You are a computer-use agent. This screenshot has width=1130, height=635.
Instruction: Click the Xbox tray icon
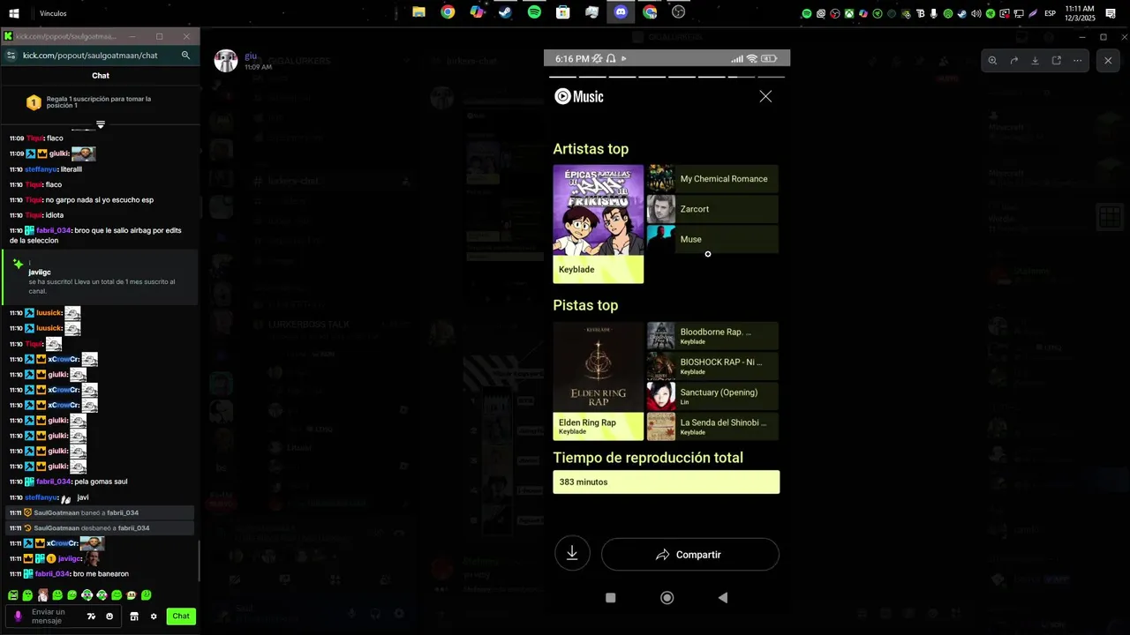(849, 13)
